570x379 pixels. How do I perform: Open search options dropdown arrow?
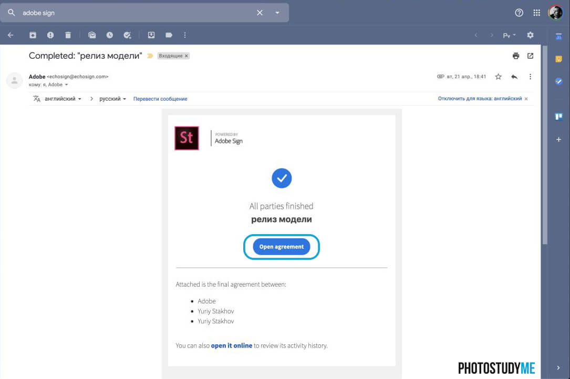click(x=277, y=13)
